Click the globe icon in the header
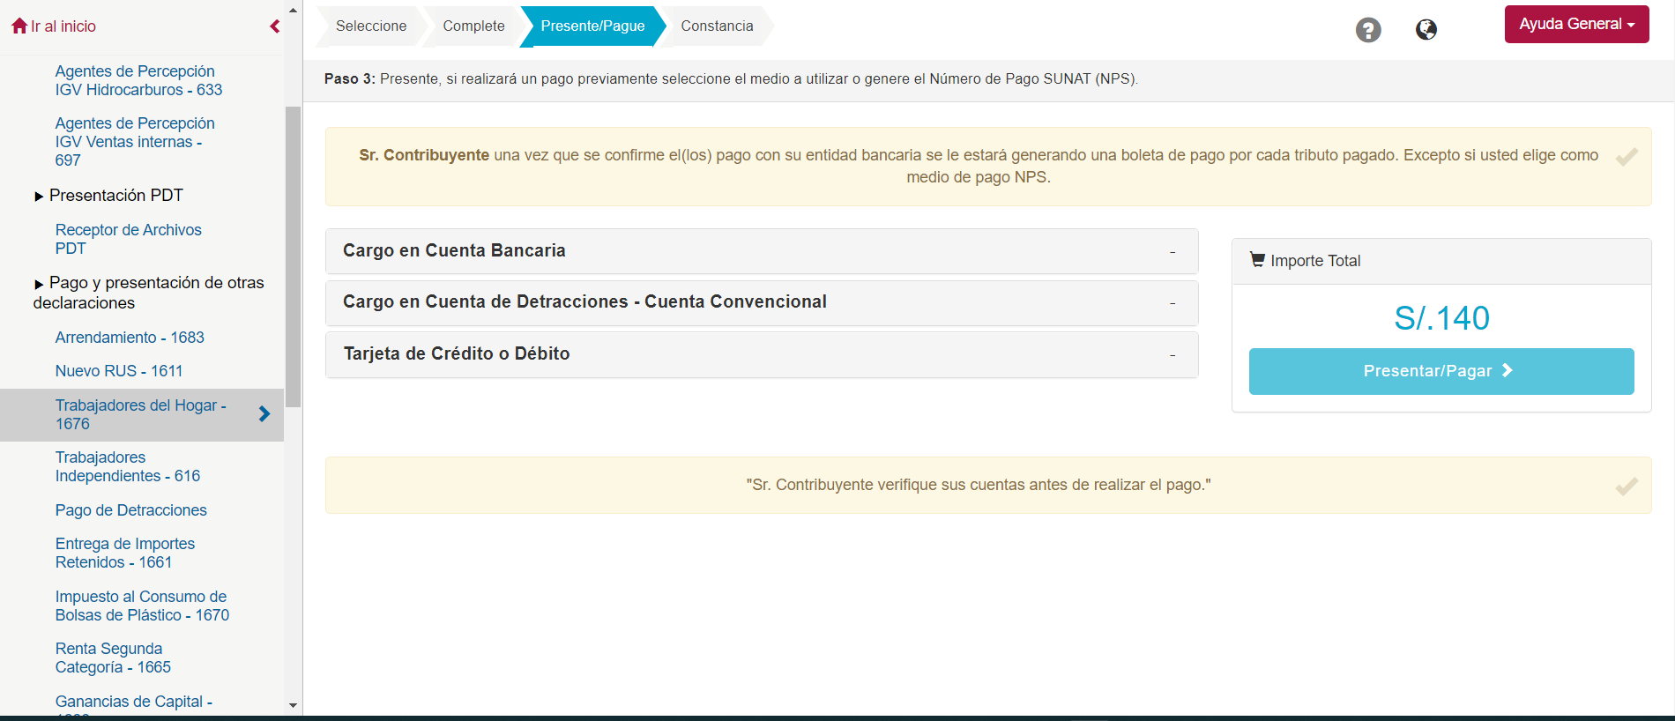The height and width of the screenshot is (721, 1675). click(x=1426, y=30)
